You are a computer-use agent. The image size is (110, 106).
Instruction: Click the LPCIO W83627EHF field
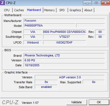pyautogui.click(x=65, y=42)
